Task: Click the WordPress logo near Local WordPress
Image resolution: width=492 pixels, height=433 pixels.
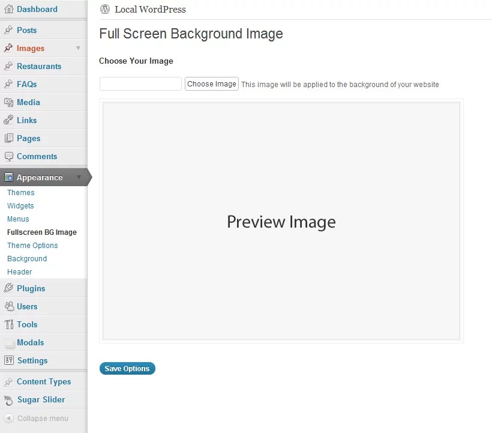Action: coord(105,9)
